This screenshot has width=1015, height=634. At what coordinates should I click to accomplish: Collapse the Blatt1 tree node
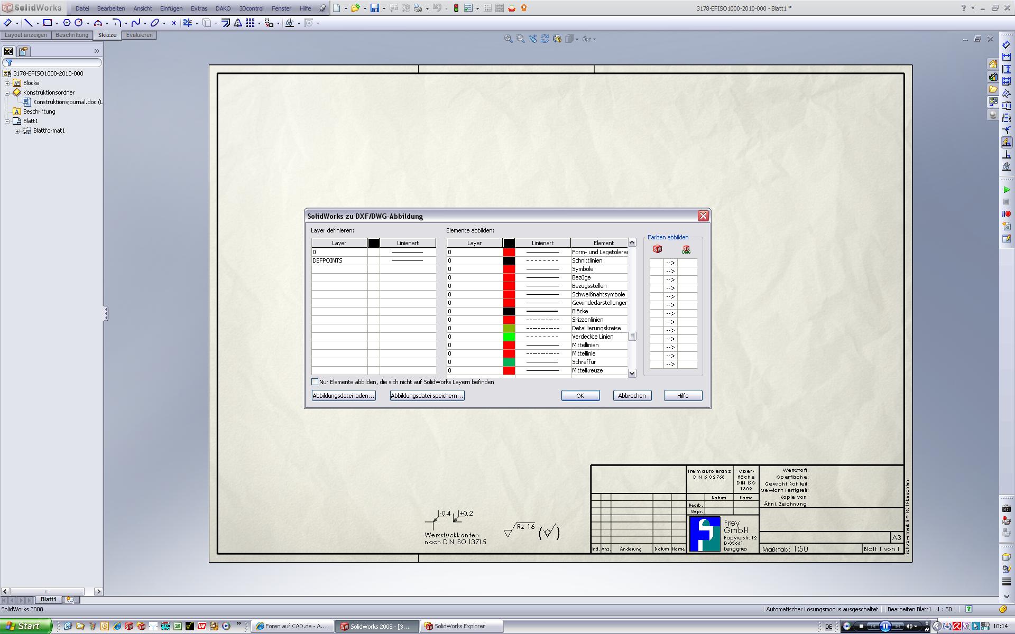7,121
